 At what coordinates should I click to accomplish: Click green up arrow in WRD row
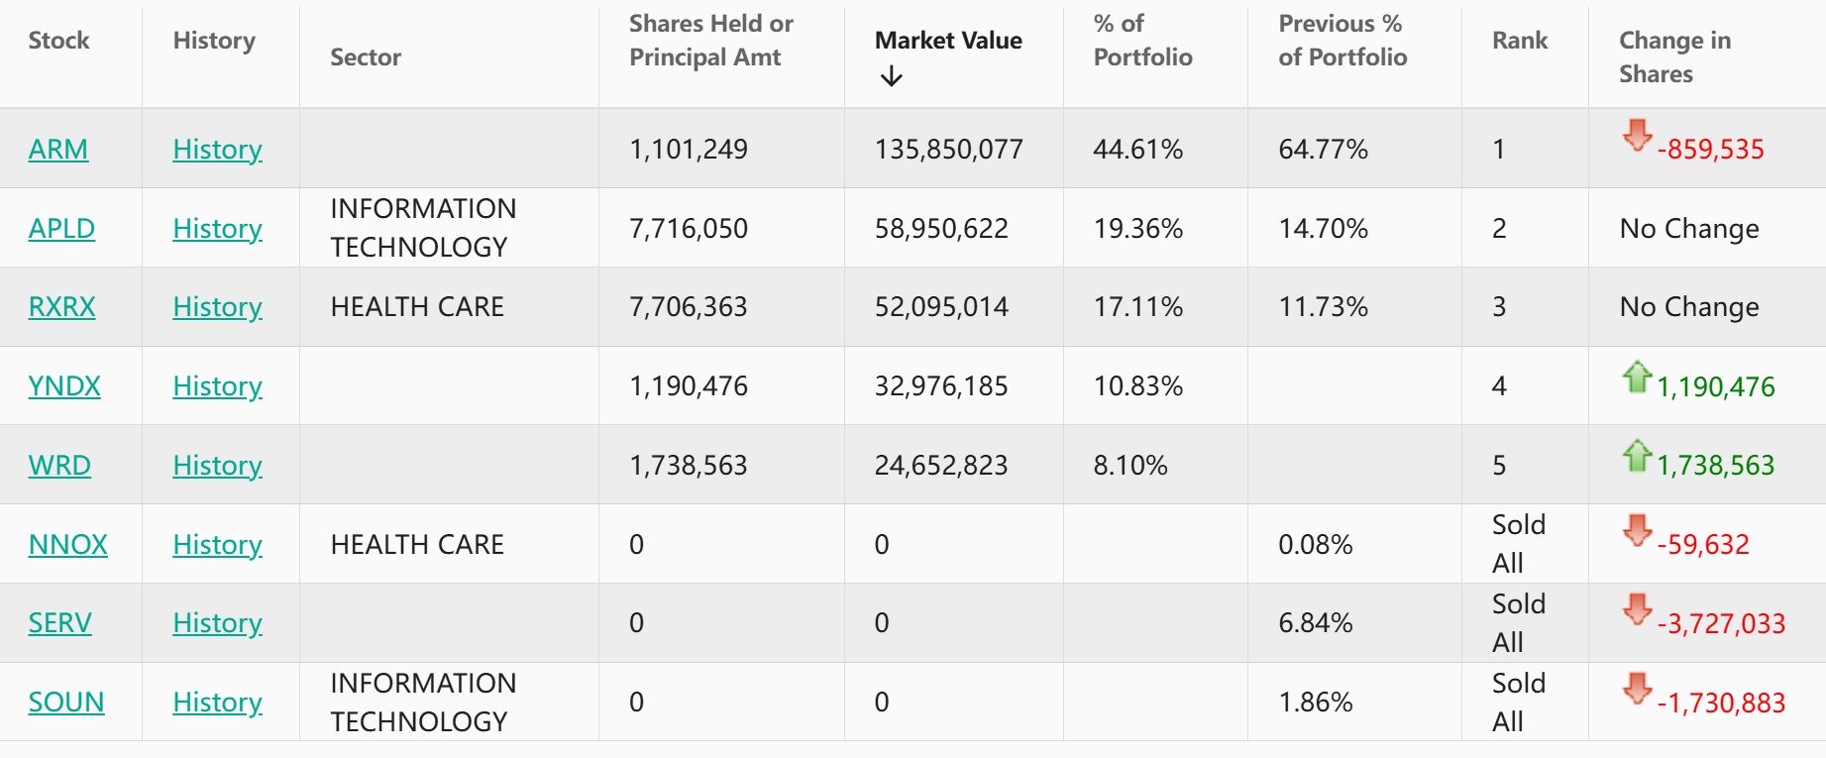point(1637,456)
